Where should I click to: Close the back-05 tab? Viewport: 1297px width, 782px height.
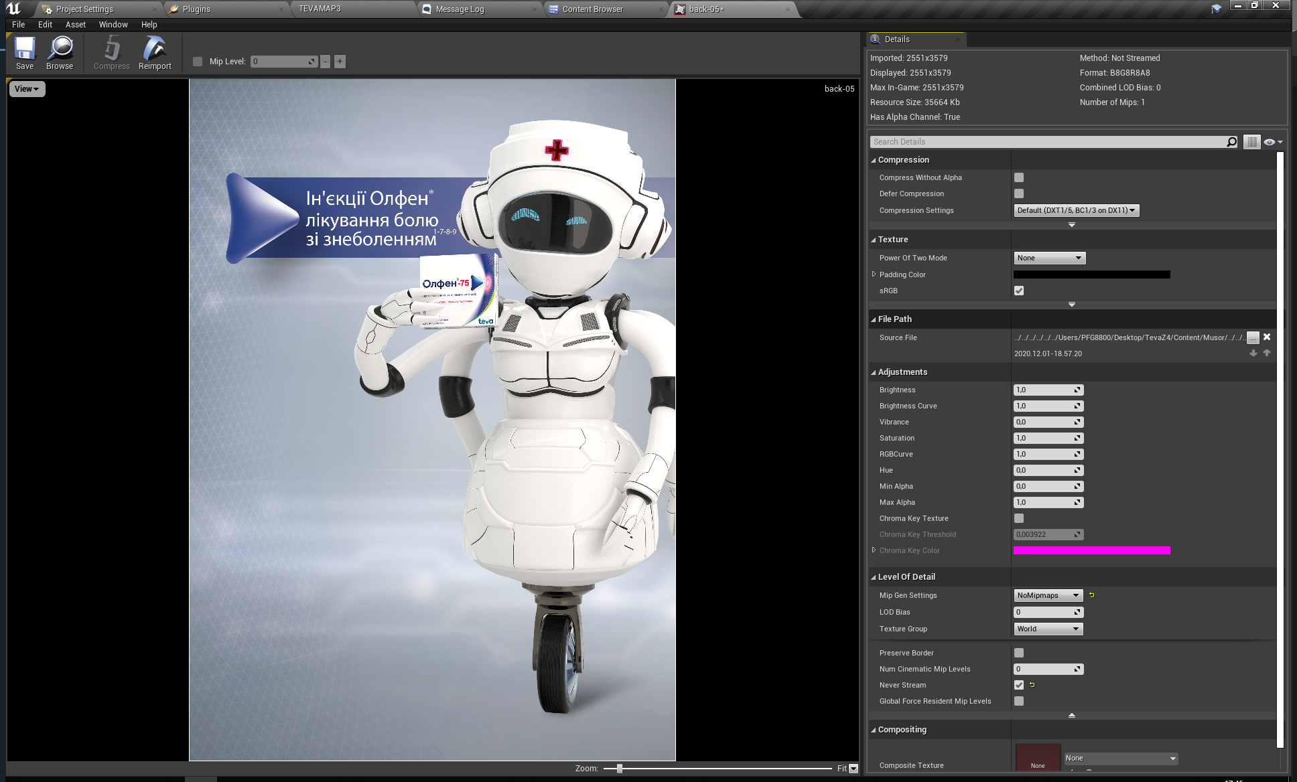pos(788,9)
